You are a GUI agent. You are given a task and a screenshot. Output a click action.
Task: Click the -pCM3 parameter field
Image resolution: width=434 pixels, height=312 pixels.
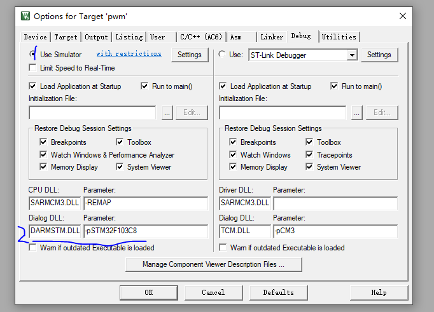click(335, 231)
